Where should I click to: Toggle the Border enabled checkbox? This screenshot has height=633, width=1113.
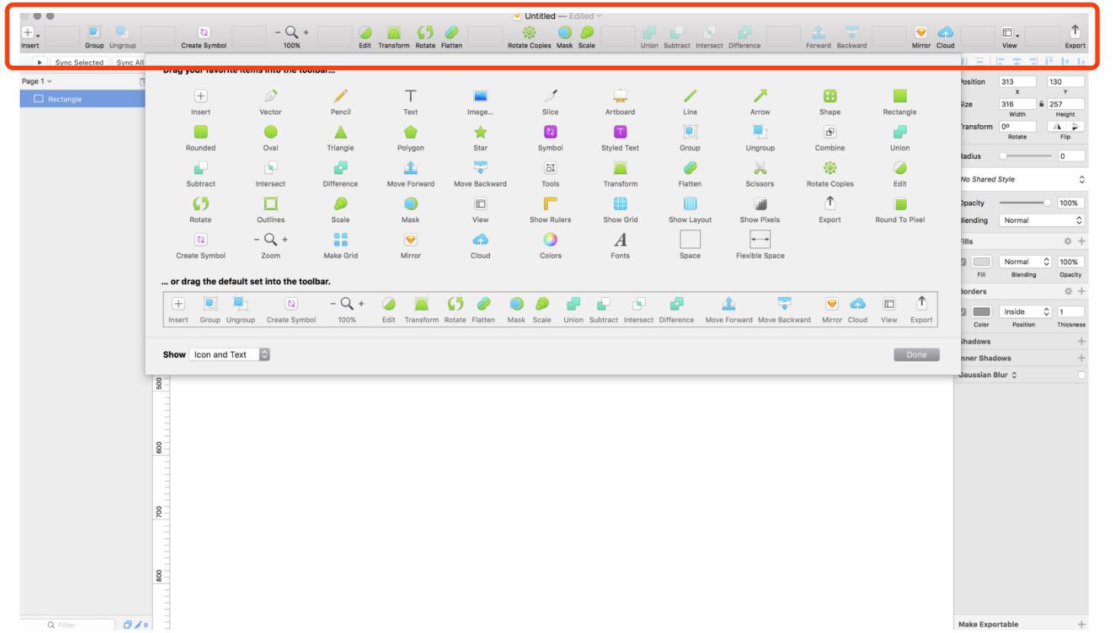point(963,312)
